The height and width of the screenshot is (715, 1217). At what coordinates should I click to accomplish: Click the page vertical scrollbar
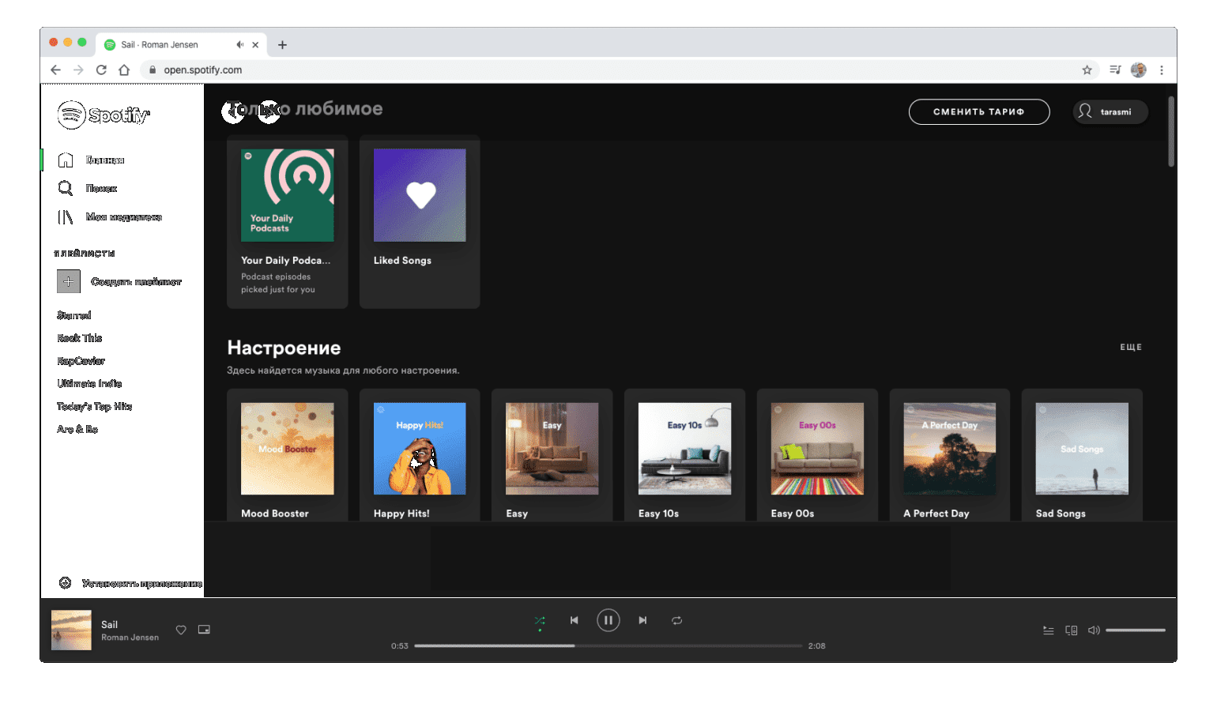[x=1171, y=131]
